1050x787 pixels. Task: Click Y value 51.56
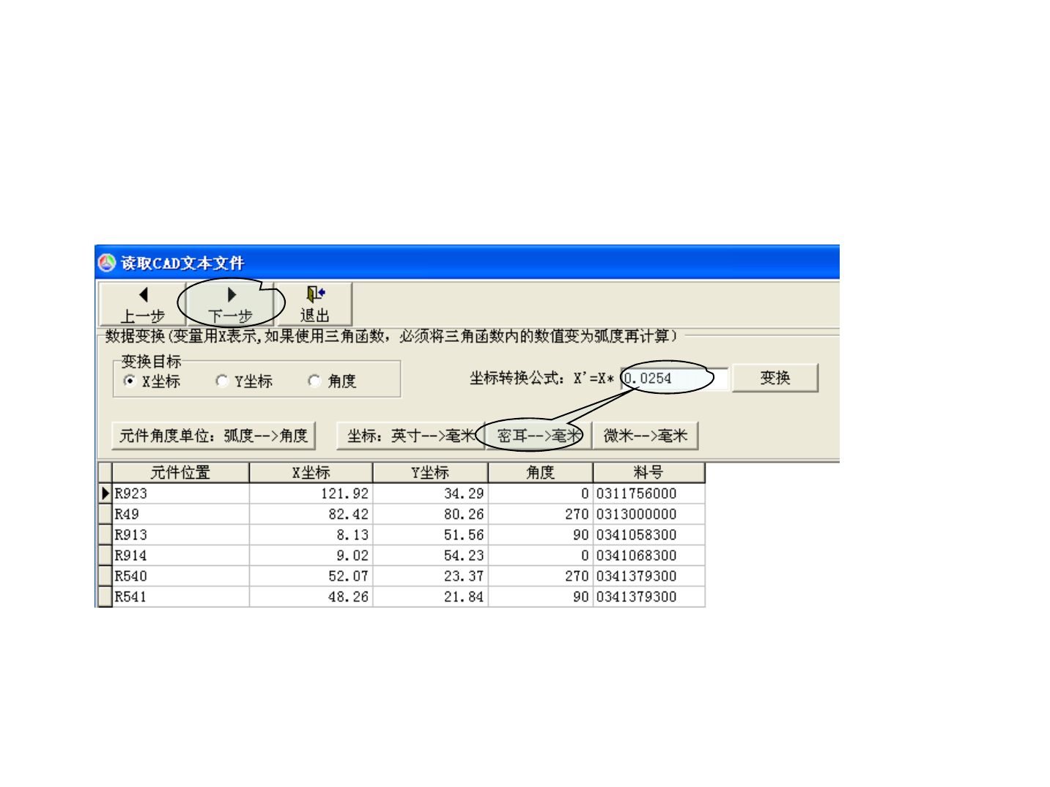pyautogui.click(x=430, y=535)
